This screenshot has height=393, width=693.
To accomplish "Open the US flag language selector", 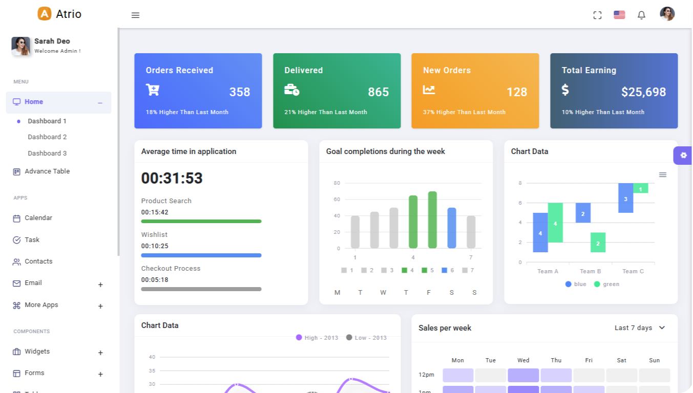I will pos(619,15).
